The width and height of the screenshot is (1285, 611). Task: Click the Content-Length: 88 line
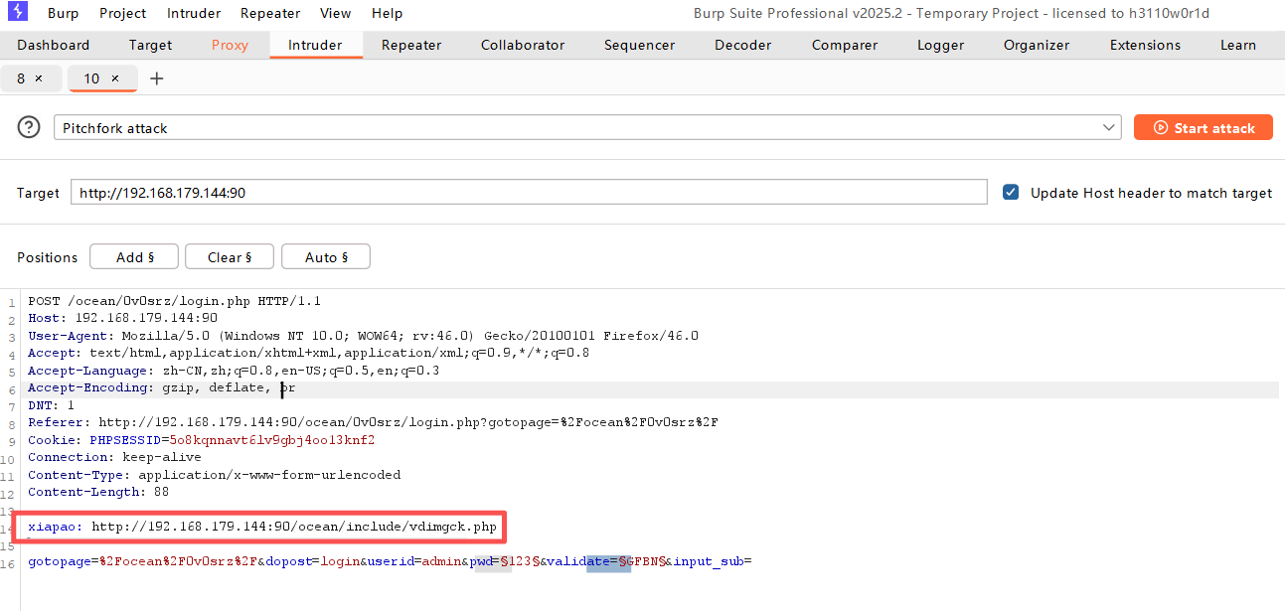click(x=98, y=492)
